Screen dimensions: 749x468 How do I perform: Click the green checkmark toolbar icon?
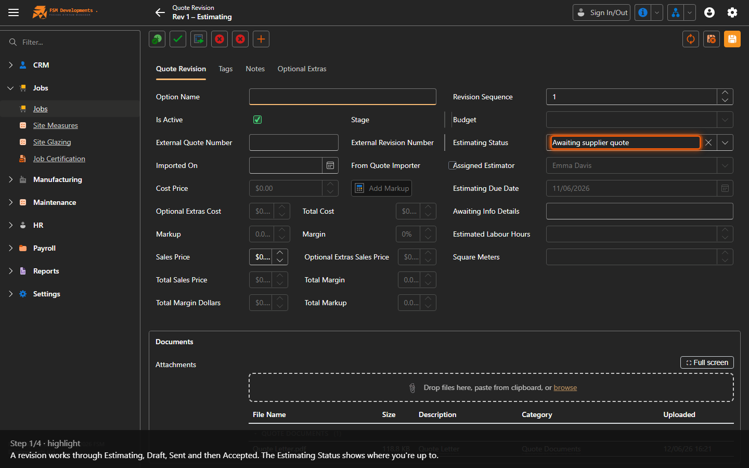(178, 39)
